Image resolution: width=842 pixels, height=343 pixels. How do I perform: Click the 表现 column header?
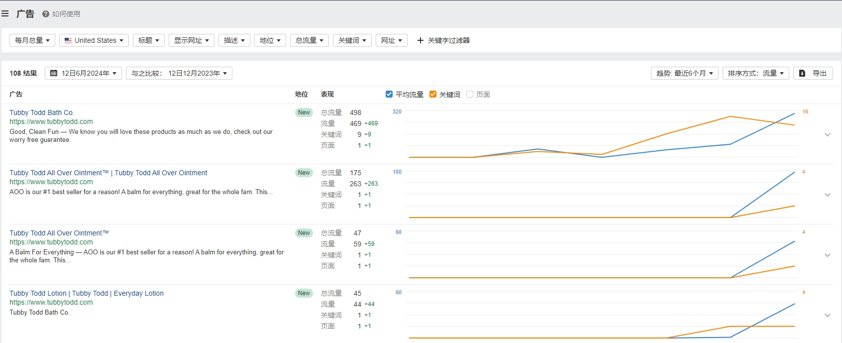[x=327, y=94]
